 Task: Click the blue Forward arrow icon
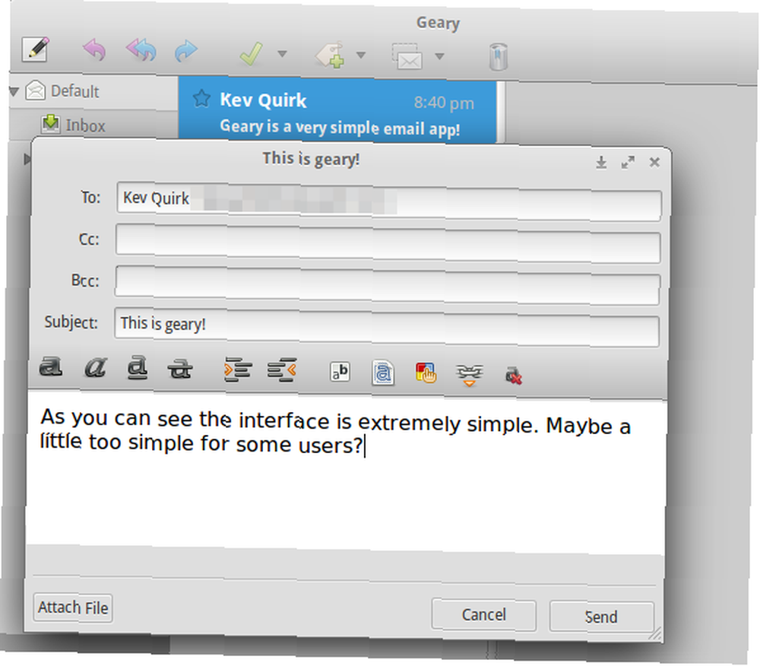185,51
